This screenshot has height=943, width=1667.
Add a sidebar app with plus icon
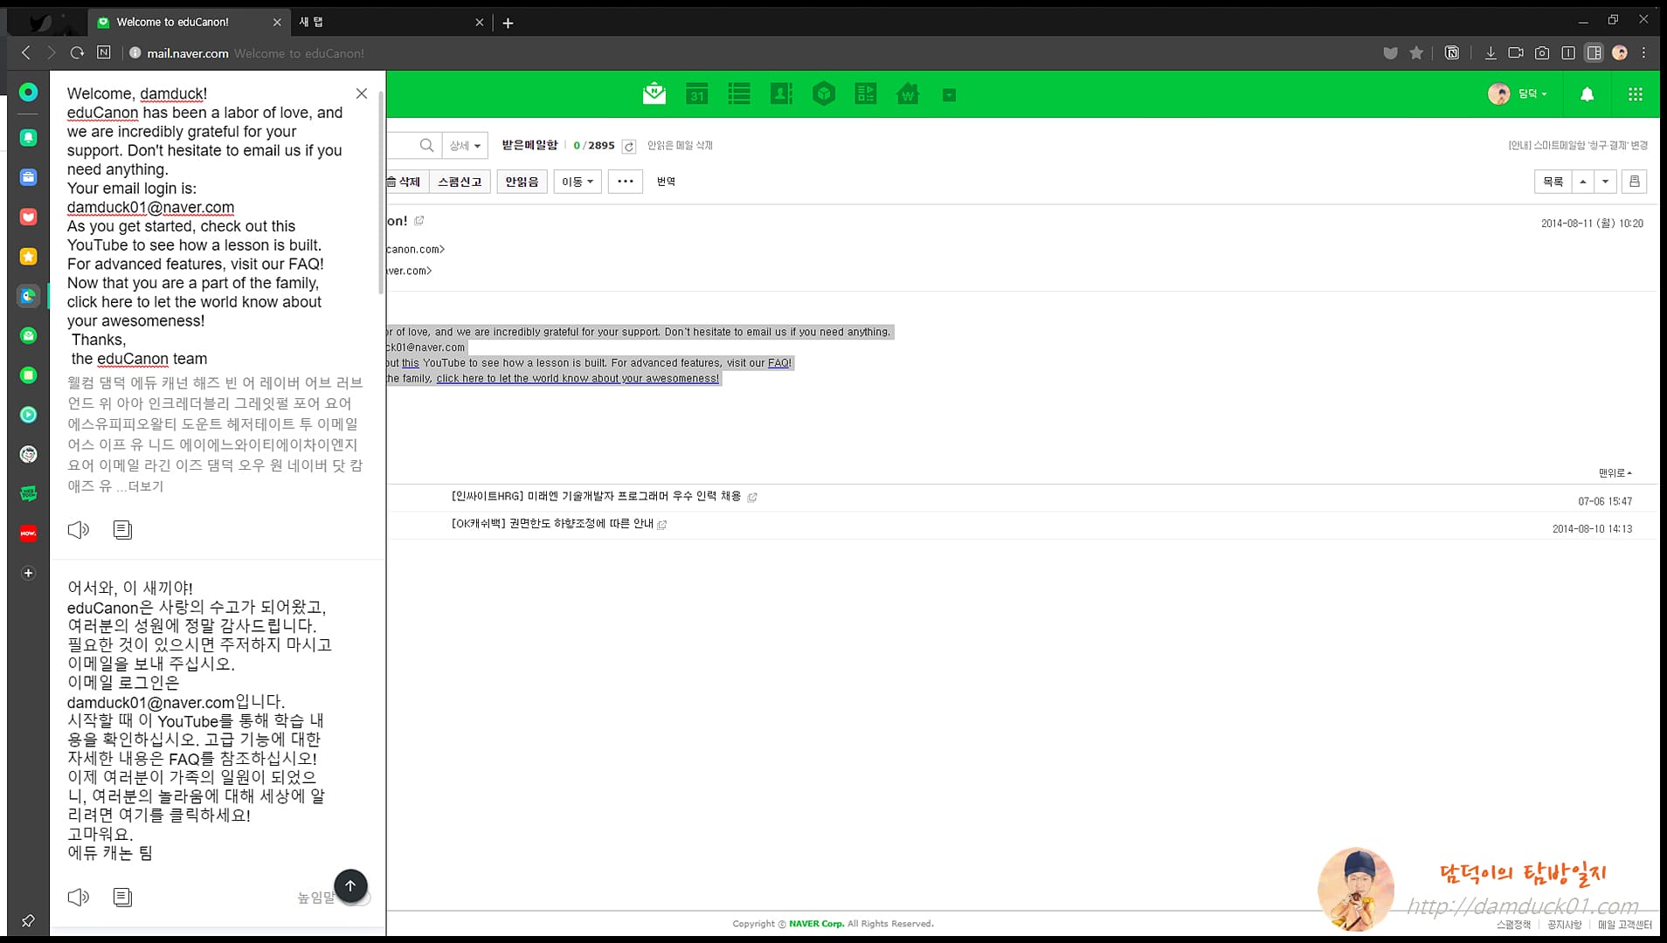coord(28,573)
